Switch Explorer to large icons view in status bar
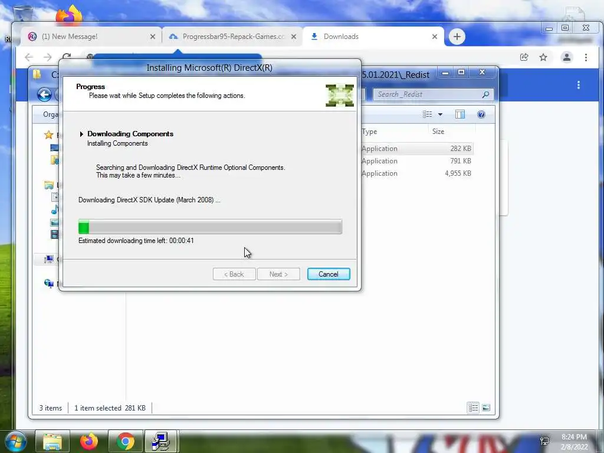Screen dimensions: 604x453 tap(486, 408)
